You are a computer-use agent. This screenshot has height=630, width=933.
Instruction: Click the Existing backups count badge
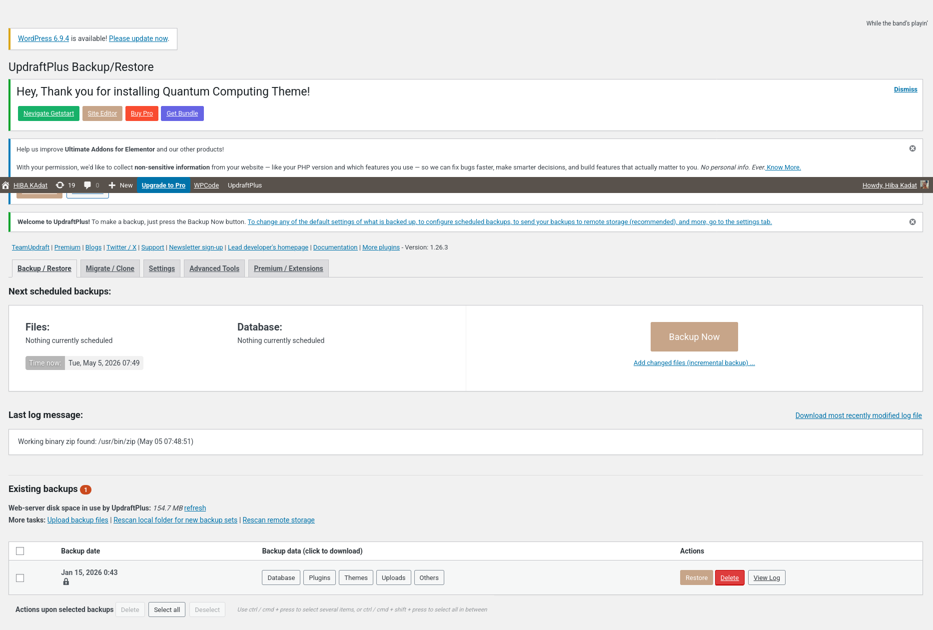click(x=85, y=489)
